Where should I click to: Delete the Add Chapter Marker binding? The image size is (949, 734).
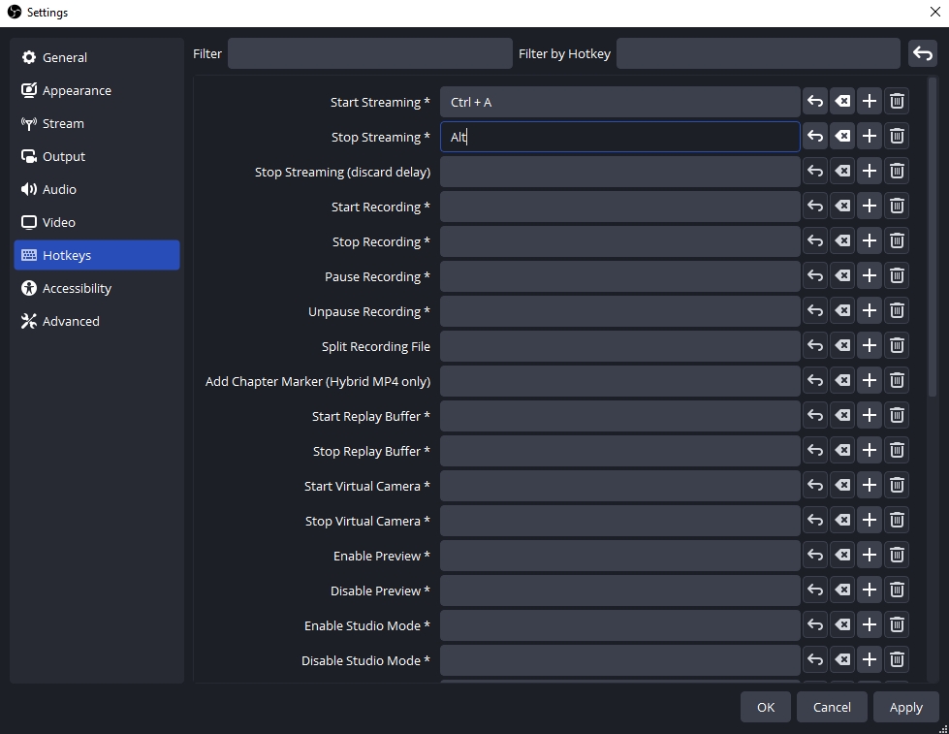point(897,381)
